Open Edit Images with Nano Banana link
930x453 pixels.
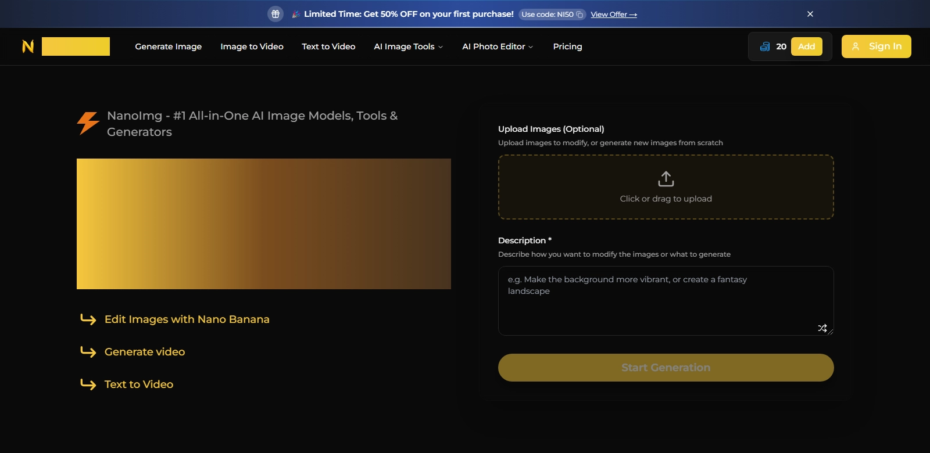(x=187, y=319)
